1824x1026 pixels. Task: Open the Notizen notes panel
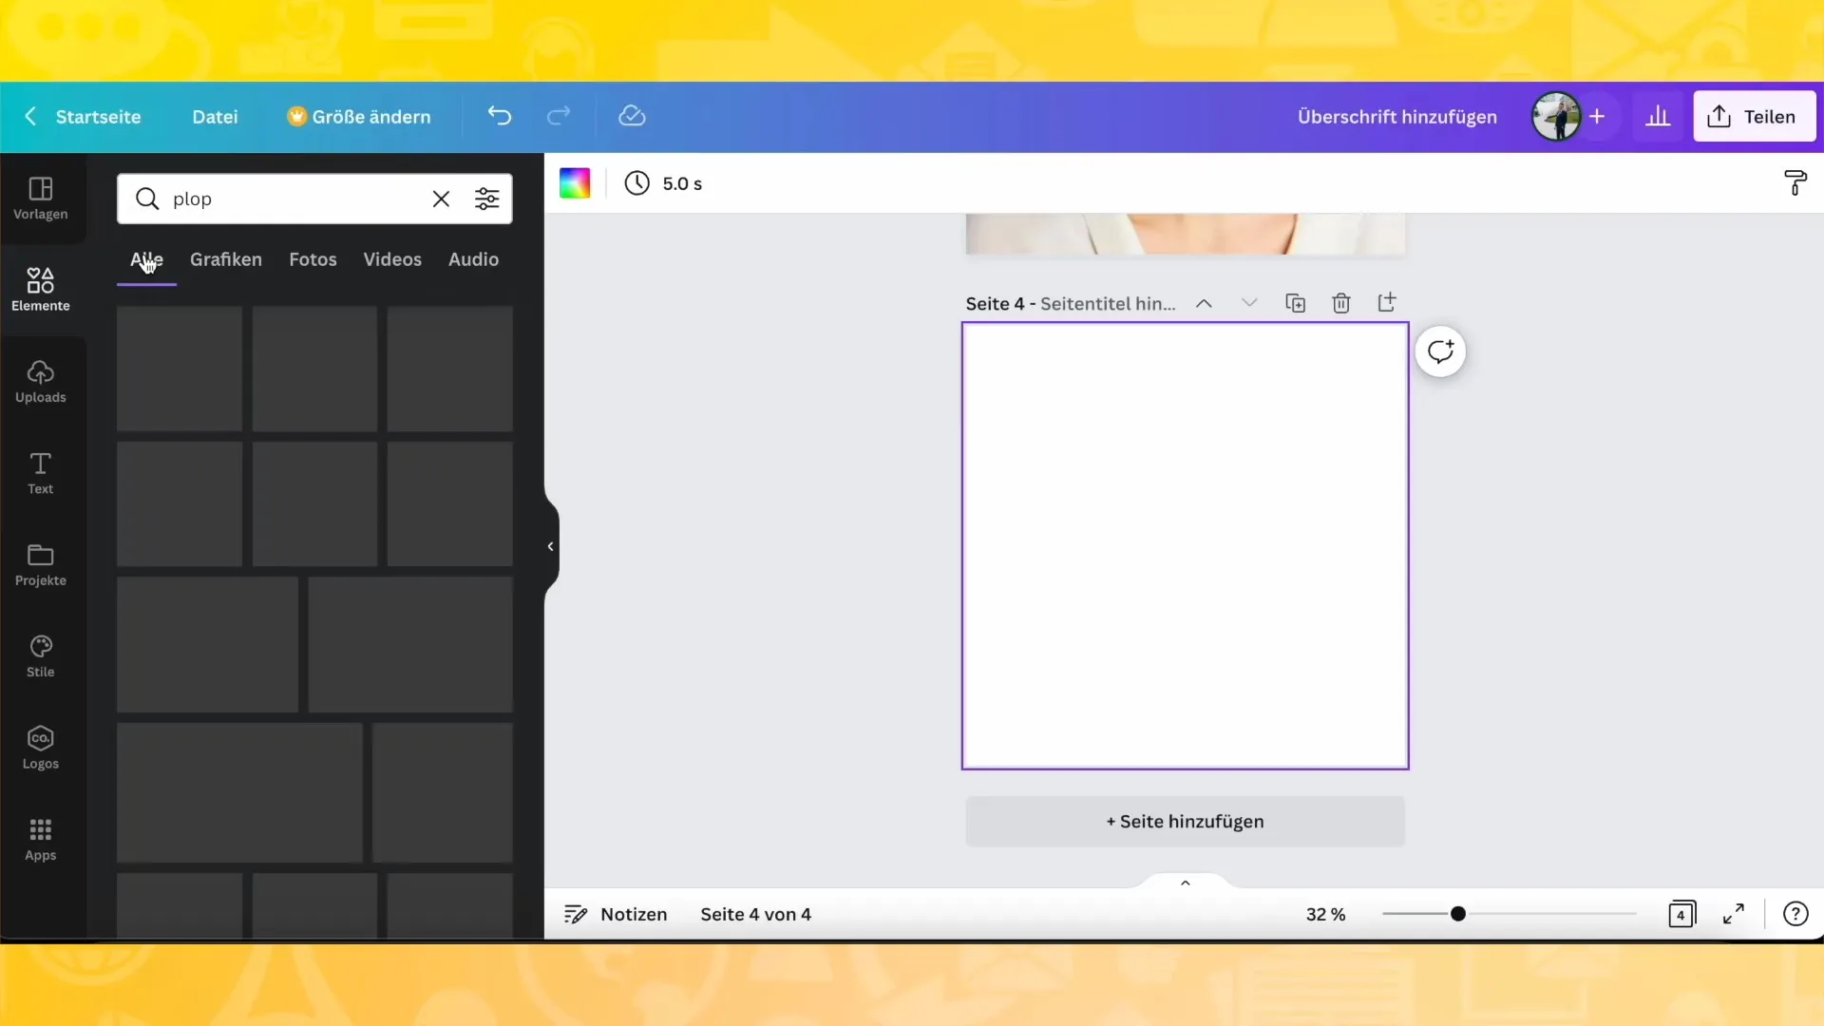pos(616,914)
